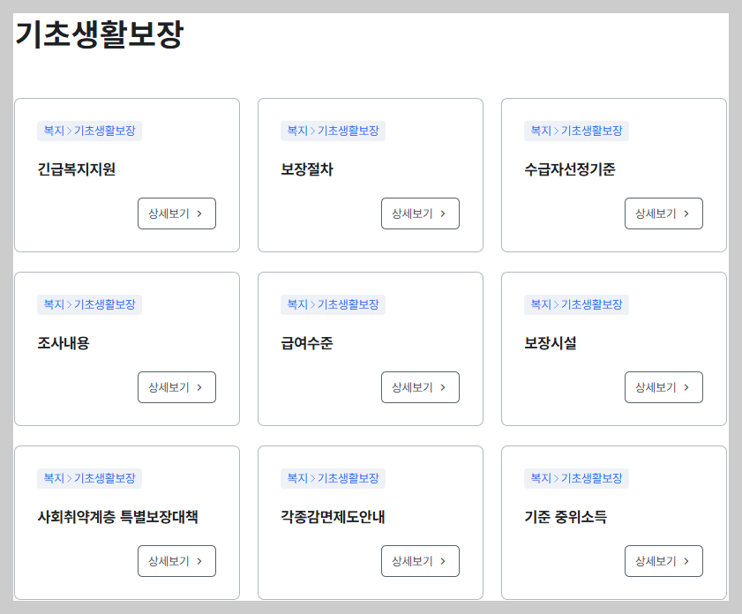Open 각종감면제도안내 details

pyautogui.click(x=420, y=561)
